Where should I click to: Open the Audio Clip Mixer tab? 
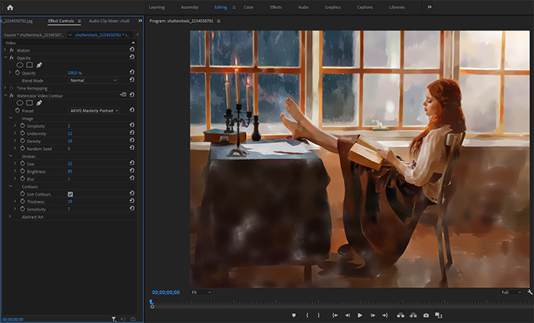coord(109,21)
